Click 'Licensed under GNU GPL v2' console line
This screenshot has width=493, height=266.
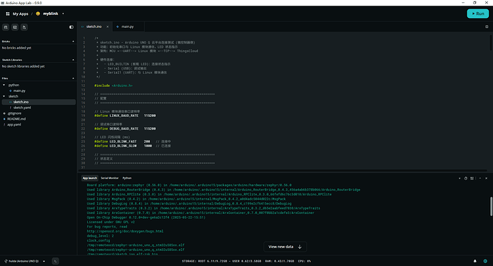point(111,222)
